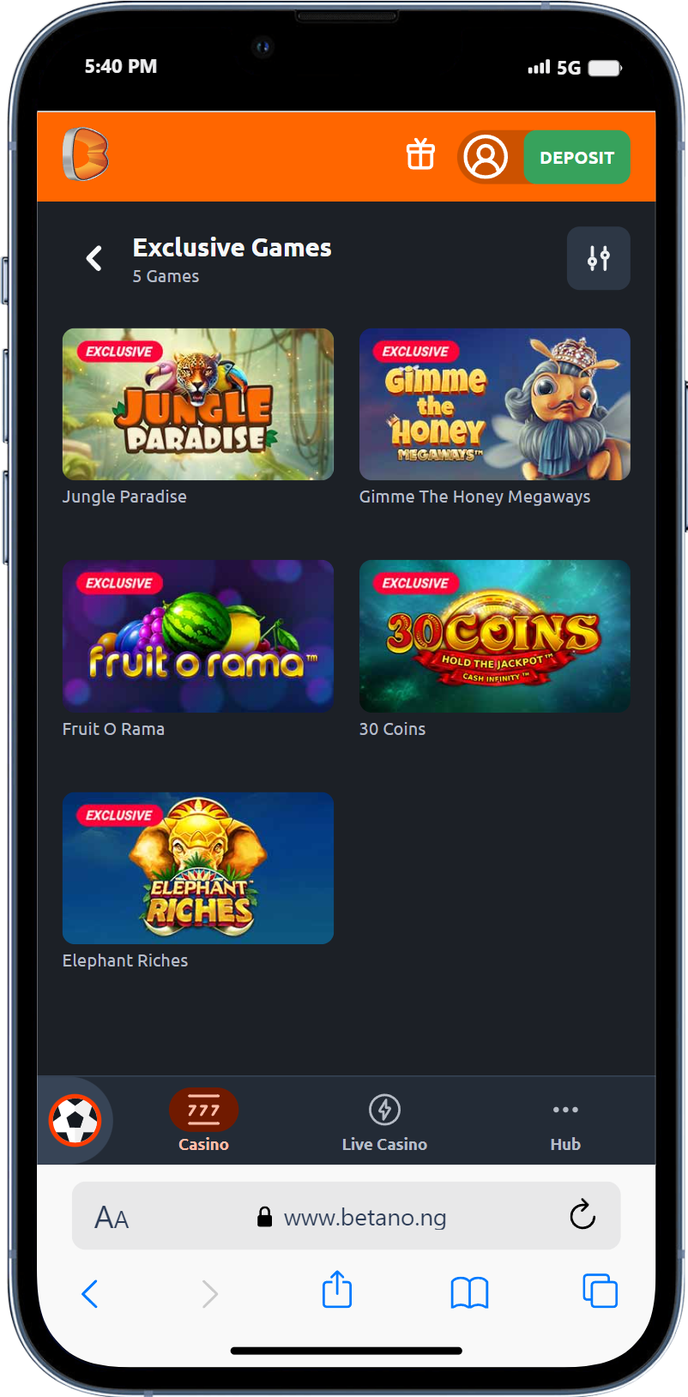This screenshot has height=1397, width=688.
Task: Tap the AA reader text-size button
Action: 112,1218
